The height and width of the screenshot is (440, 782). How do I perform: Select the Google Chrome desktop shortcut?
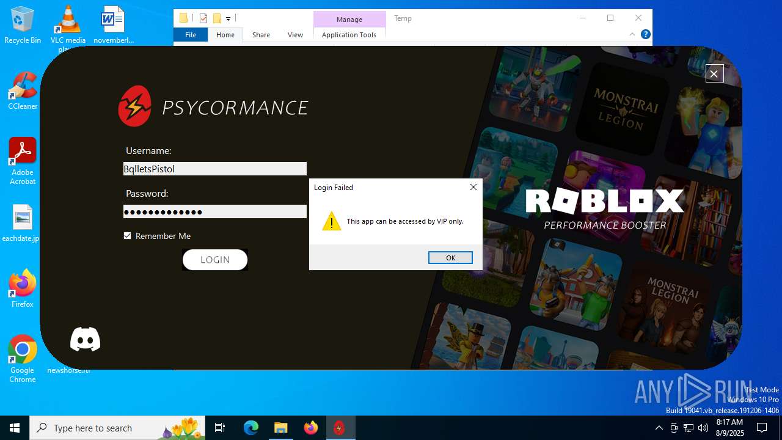pyautogui.click(x=23, y=359)
